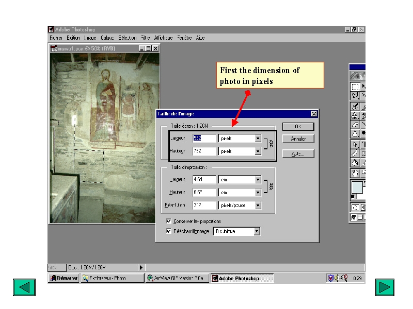Switch to Standard edit mode icon
413x309 pixels.
click(355, 208)
